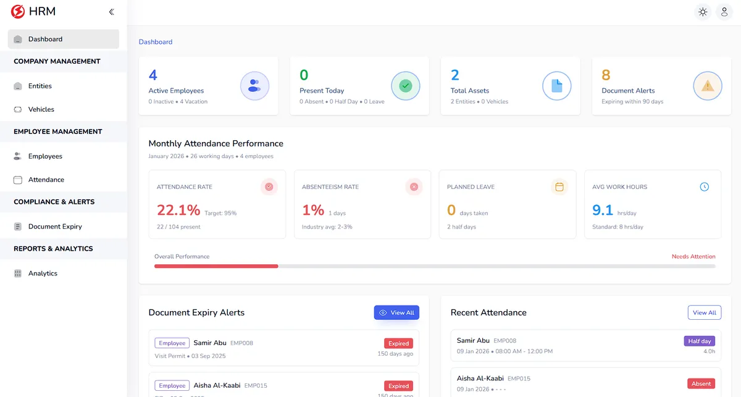Click 'EMP015' in Recent Attendance

coord(519,378)
